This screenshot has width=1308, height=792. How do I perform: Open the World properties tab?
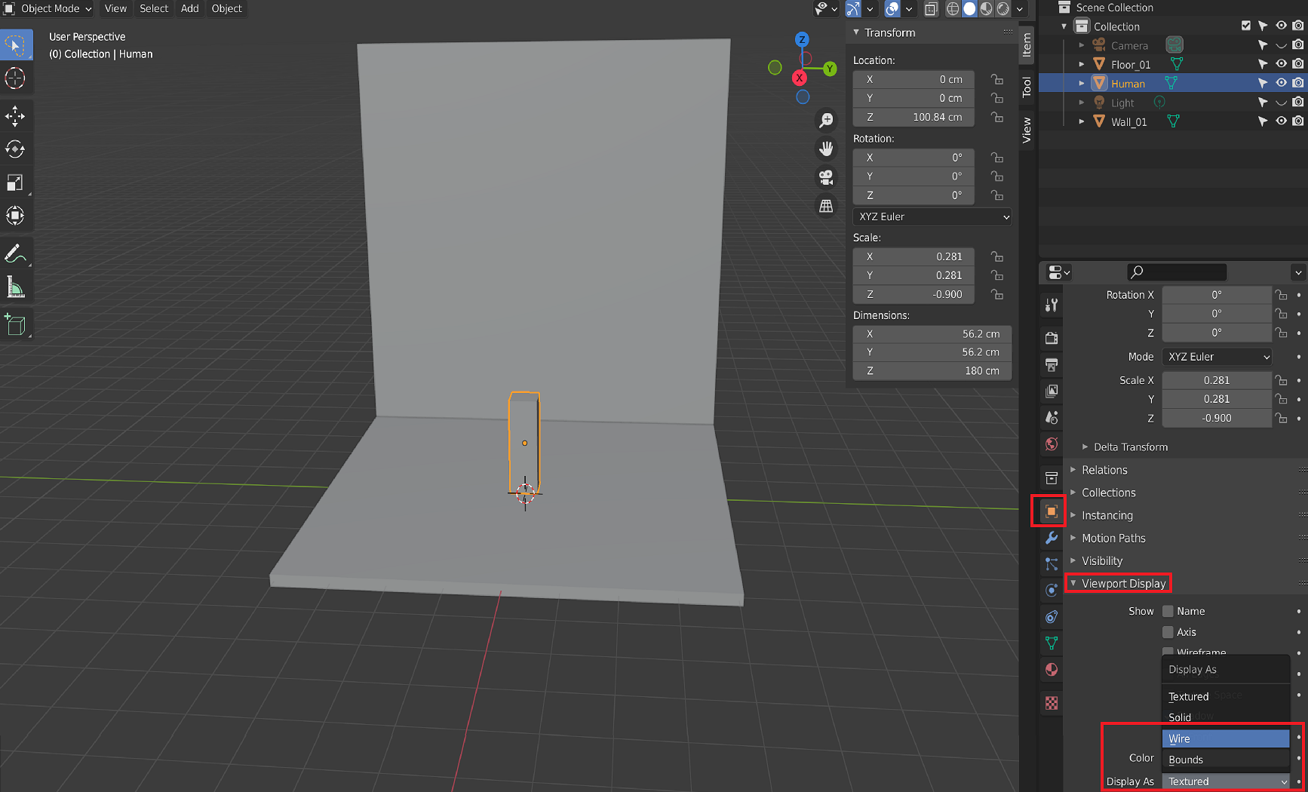[1052, 444]
